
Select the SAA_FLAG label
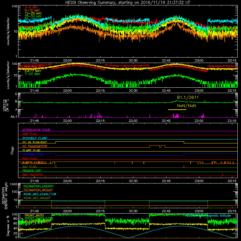pos(30,158)
